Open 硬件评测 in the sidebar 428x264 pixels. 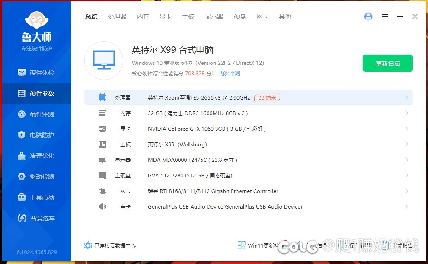[37, 114]
